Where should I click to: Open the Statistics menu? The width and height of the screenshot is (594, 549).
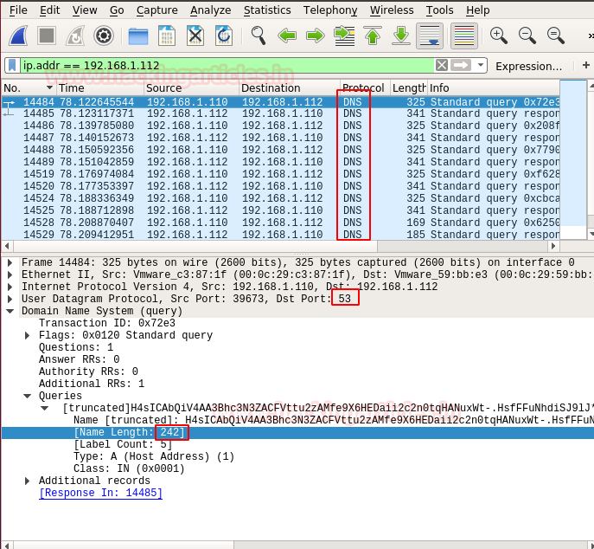(267, 10)
